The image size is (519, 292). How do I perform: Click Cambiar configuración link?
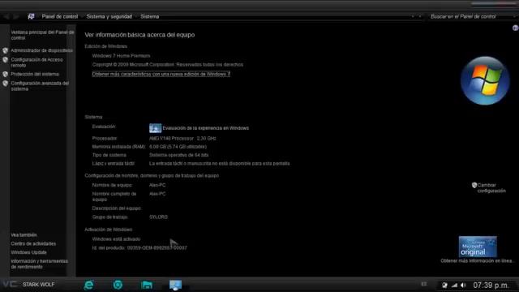pos(491,187)
